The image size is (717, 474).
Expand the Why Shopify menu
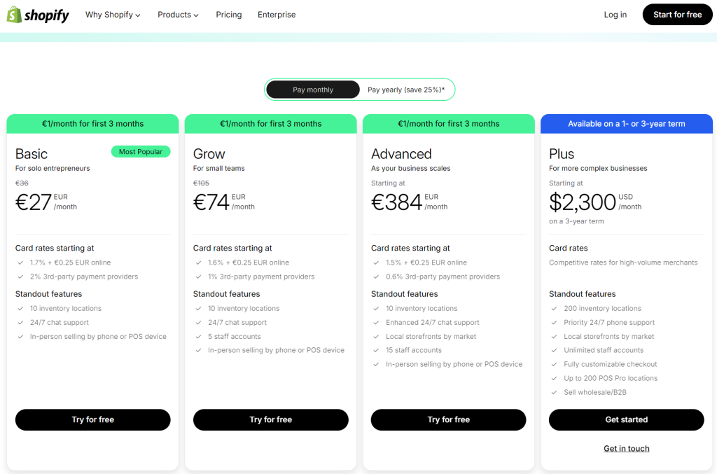pyautogui.click(x=113, y=15)
